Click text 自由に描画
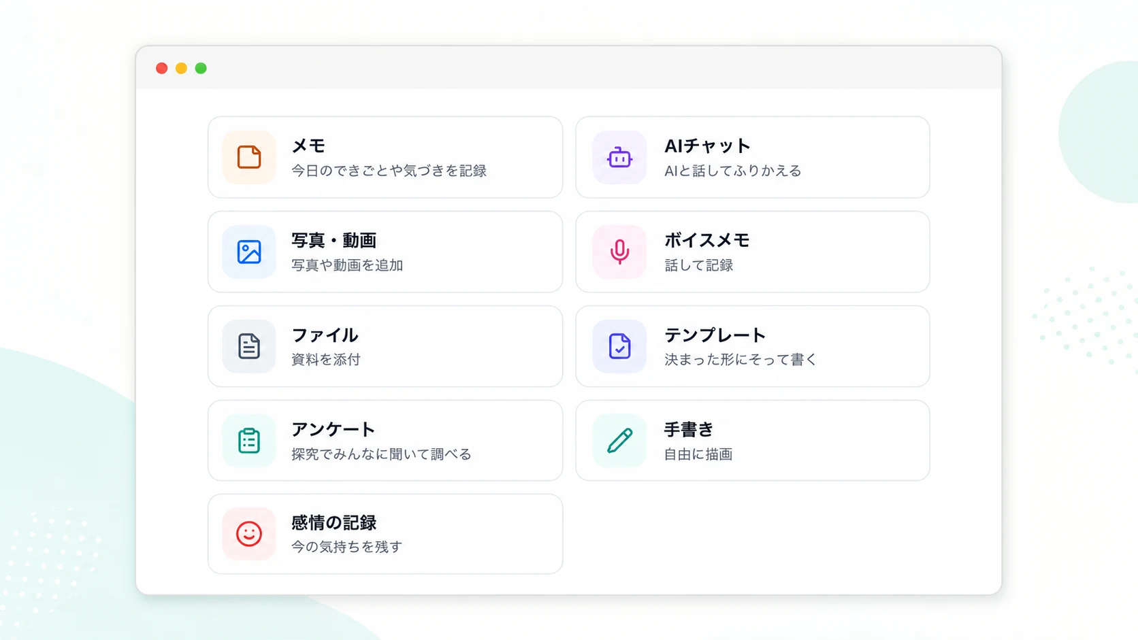 pyautogui.click(x=698, y=454)
